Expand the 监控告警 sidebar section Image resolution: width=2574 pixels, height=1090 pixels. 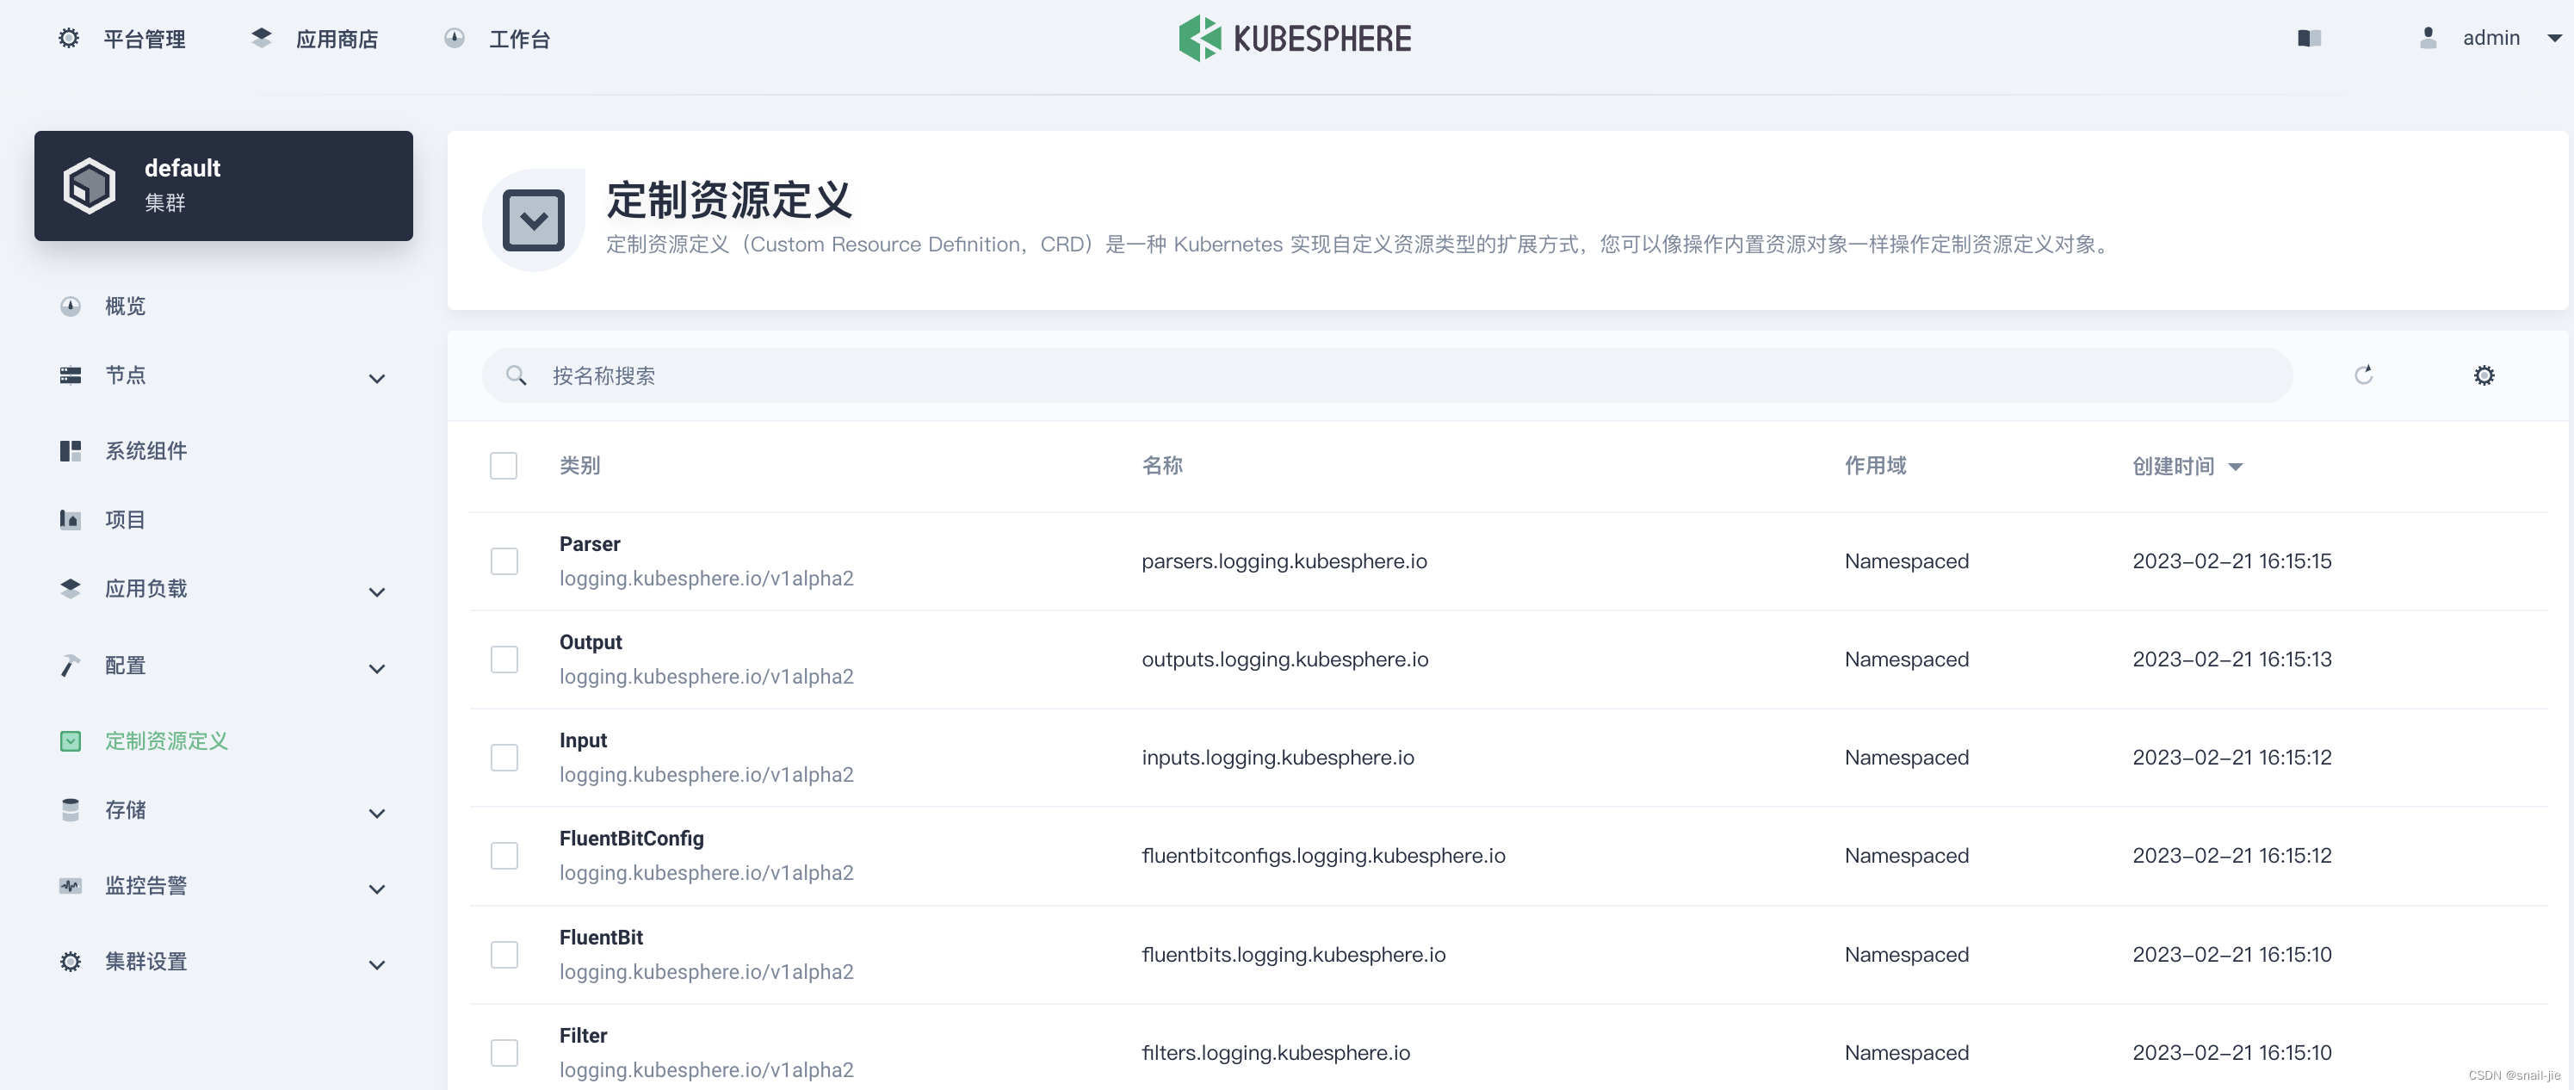(375, 889)
